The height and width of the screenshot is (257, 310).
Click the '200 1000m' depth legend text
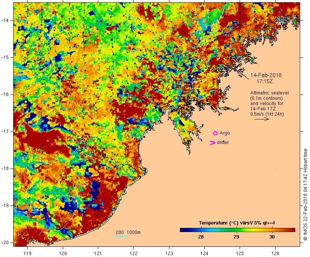tap(128, 232)
